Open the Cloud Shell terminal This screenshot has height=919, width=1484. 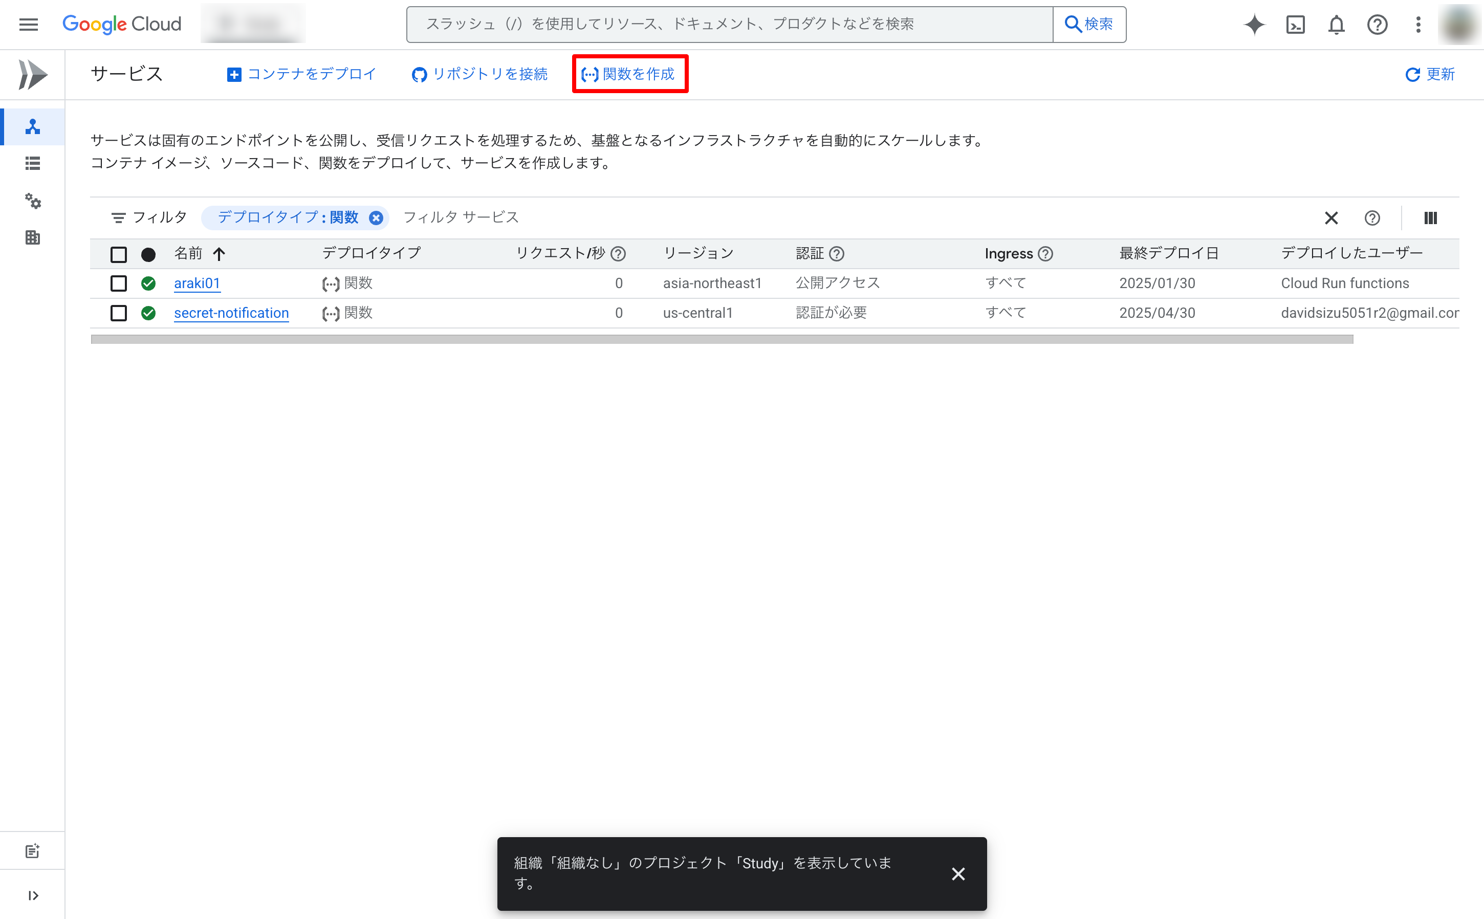click(x=1296, y=25)
